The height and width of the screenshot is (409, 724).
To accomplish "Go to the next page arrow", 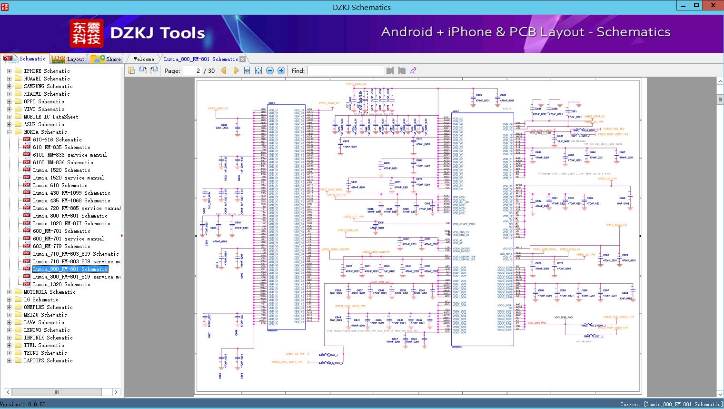I will click(x=236, y=70).
